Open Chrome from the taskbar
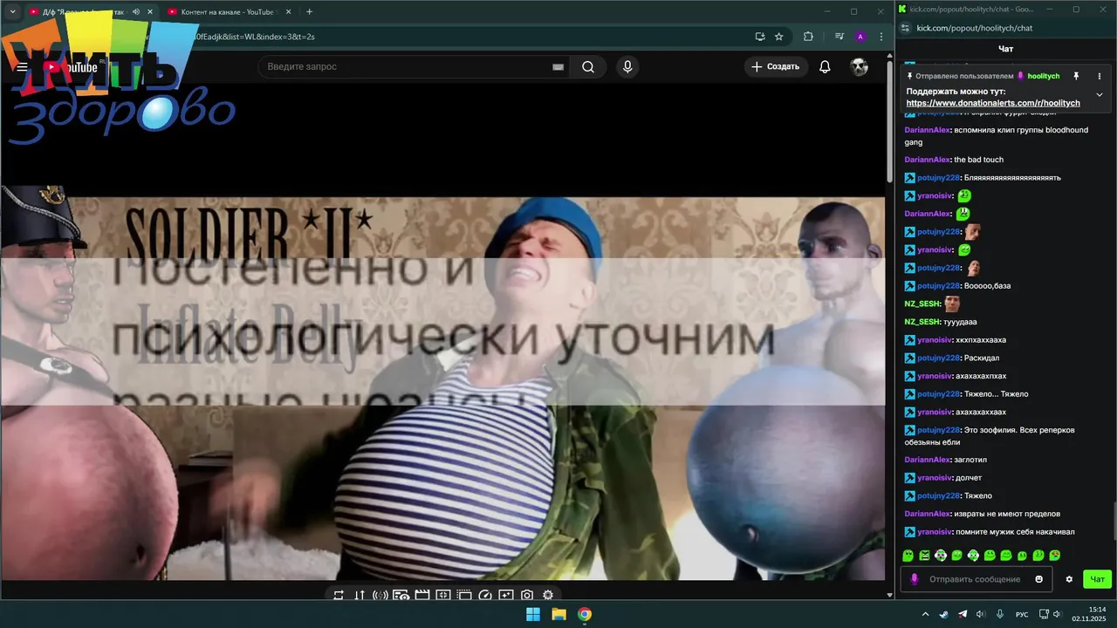Screen dimensions: 1117x628 [585, 614]
